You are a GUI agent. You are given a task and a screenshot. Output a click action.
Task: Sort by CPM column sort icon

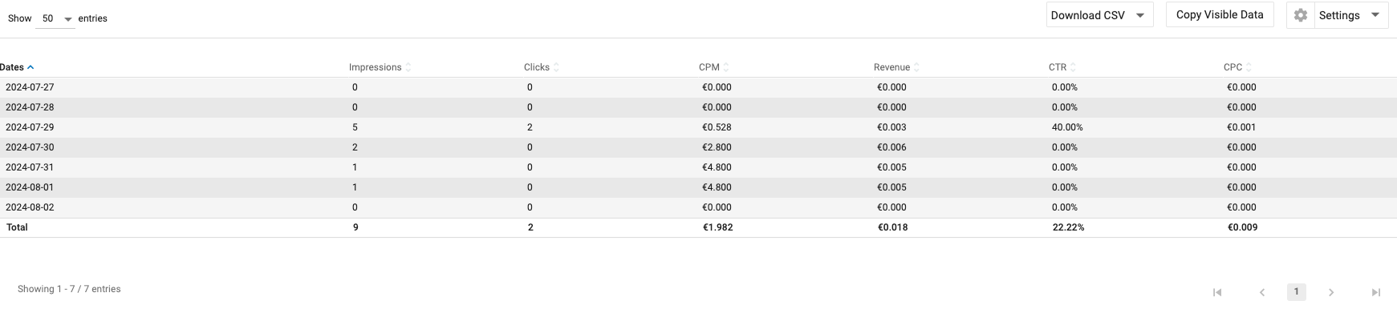[x=726, y=67]
